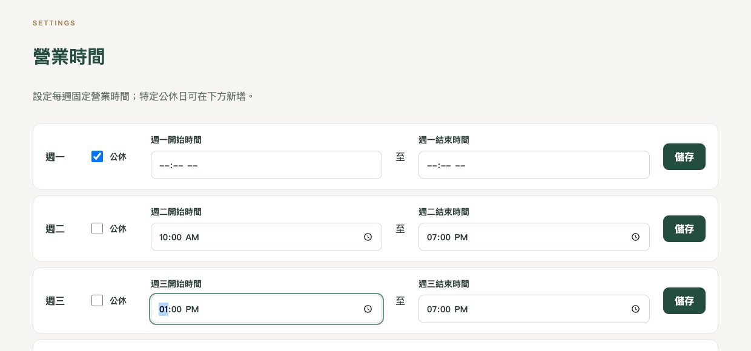The height and width of the screenshot is (351, 751).
Task: Select the 10:00 AM start time field
Action: pyautogui.click(x=266, y=237)
